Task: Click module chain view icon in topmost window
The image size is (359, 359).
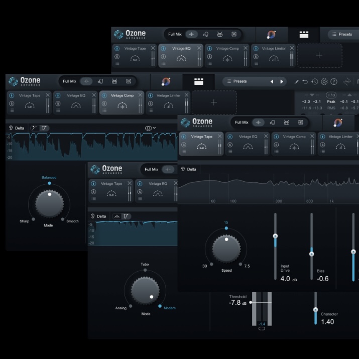Action: pyautogui.click(x=304, y=35)
